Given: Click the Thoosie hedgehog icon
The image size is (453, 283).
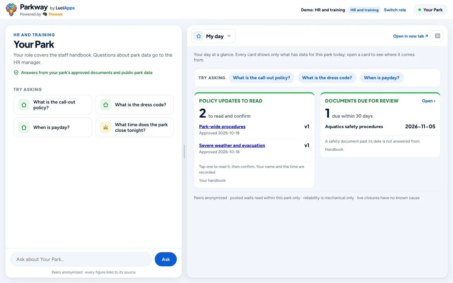Looking at the screenshot, I should [45, 14].
